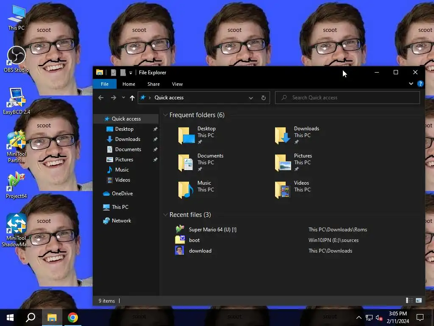Collapse the Frequent folders group

click(x=165, y=115)
